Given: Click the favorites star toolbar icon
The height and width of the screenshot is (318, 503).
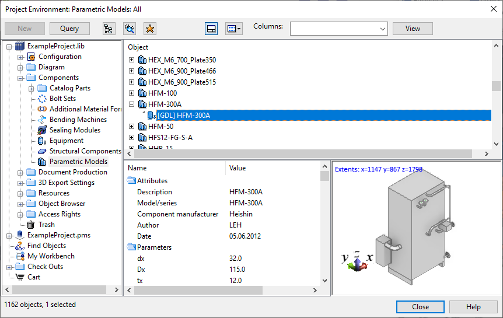Looking at the screenshot, I should pyautogui.click(x=149, y=28).
